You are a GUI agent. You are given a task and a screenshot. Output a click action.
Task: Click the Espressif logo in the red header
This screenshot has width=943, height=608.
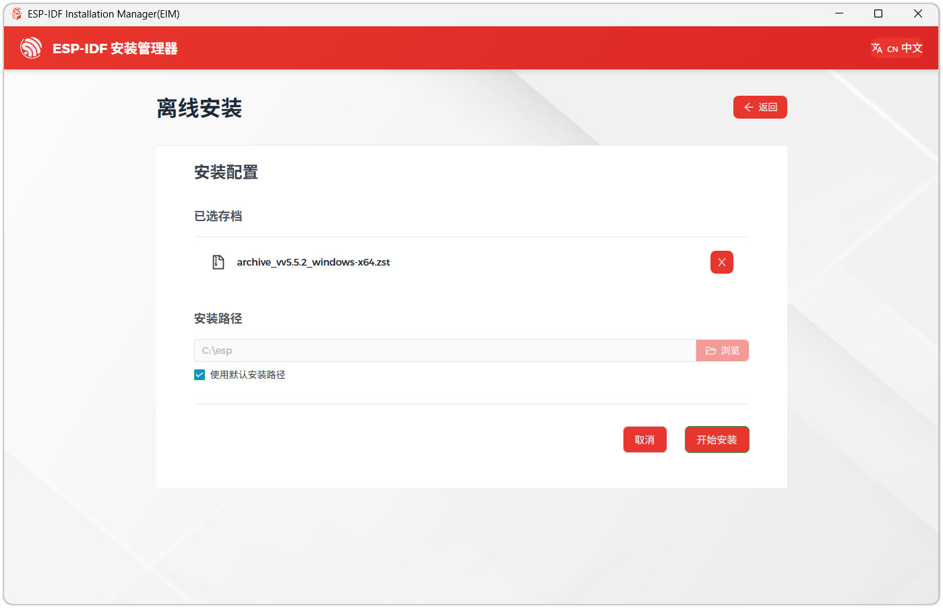coord(31,48)
